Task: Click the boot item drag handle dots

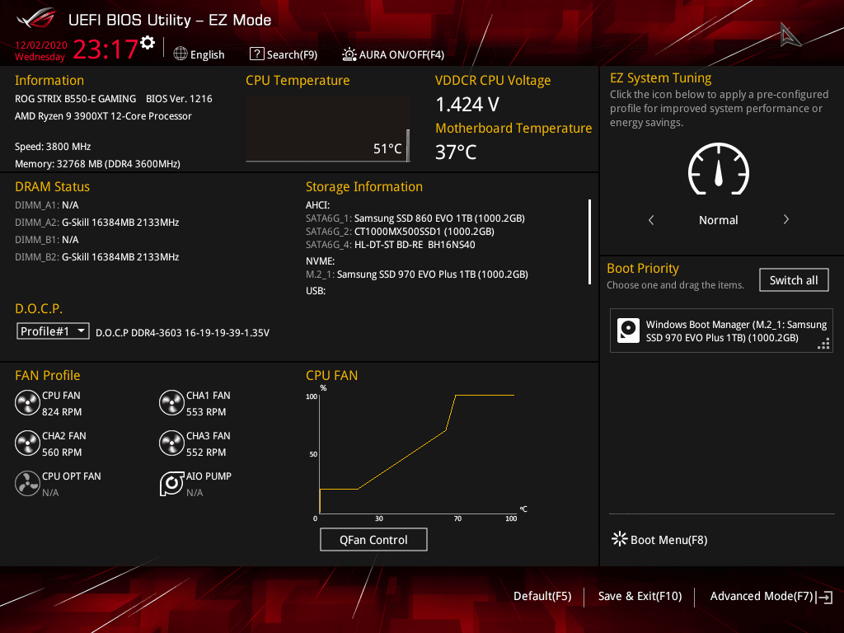Action: pos(823,344)
